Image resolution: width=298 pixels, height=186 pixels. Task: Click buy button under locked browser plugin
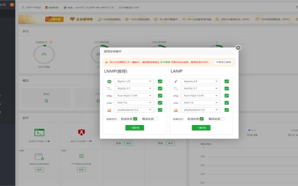(39, 170)
